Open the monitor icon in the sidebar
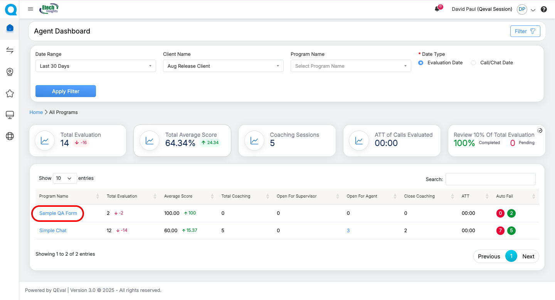The width and height of the screenshot is (555, 300). (10, 115)
